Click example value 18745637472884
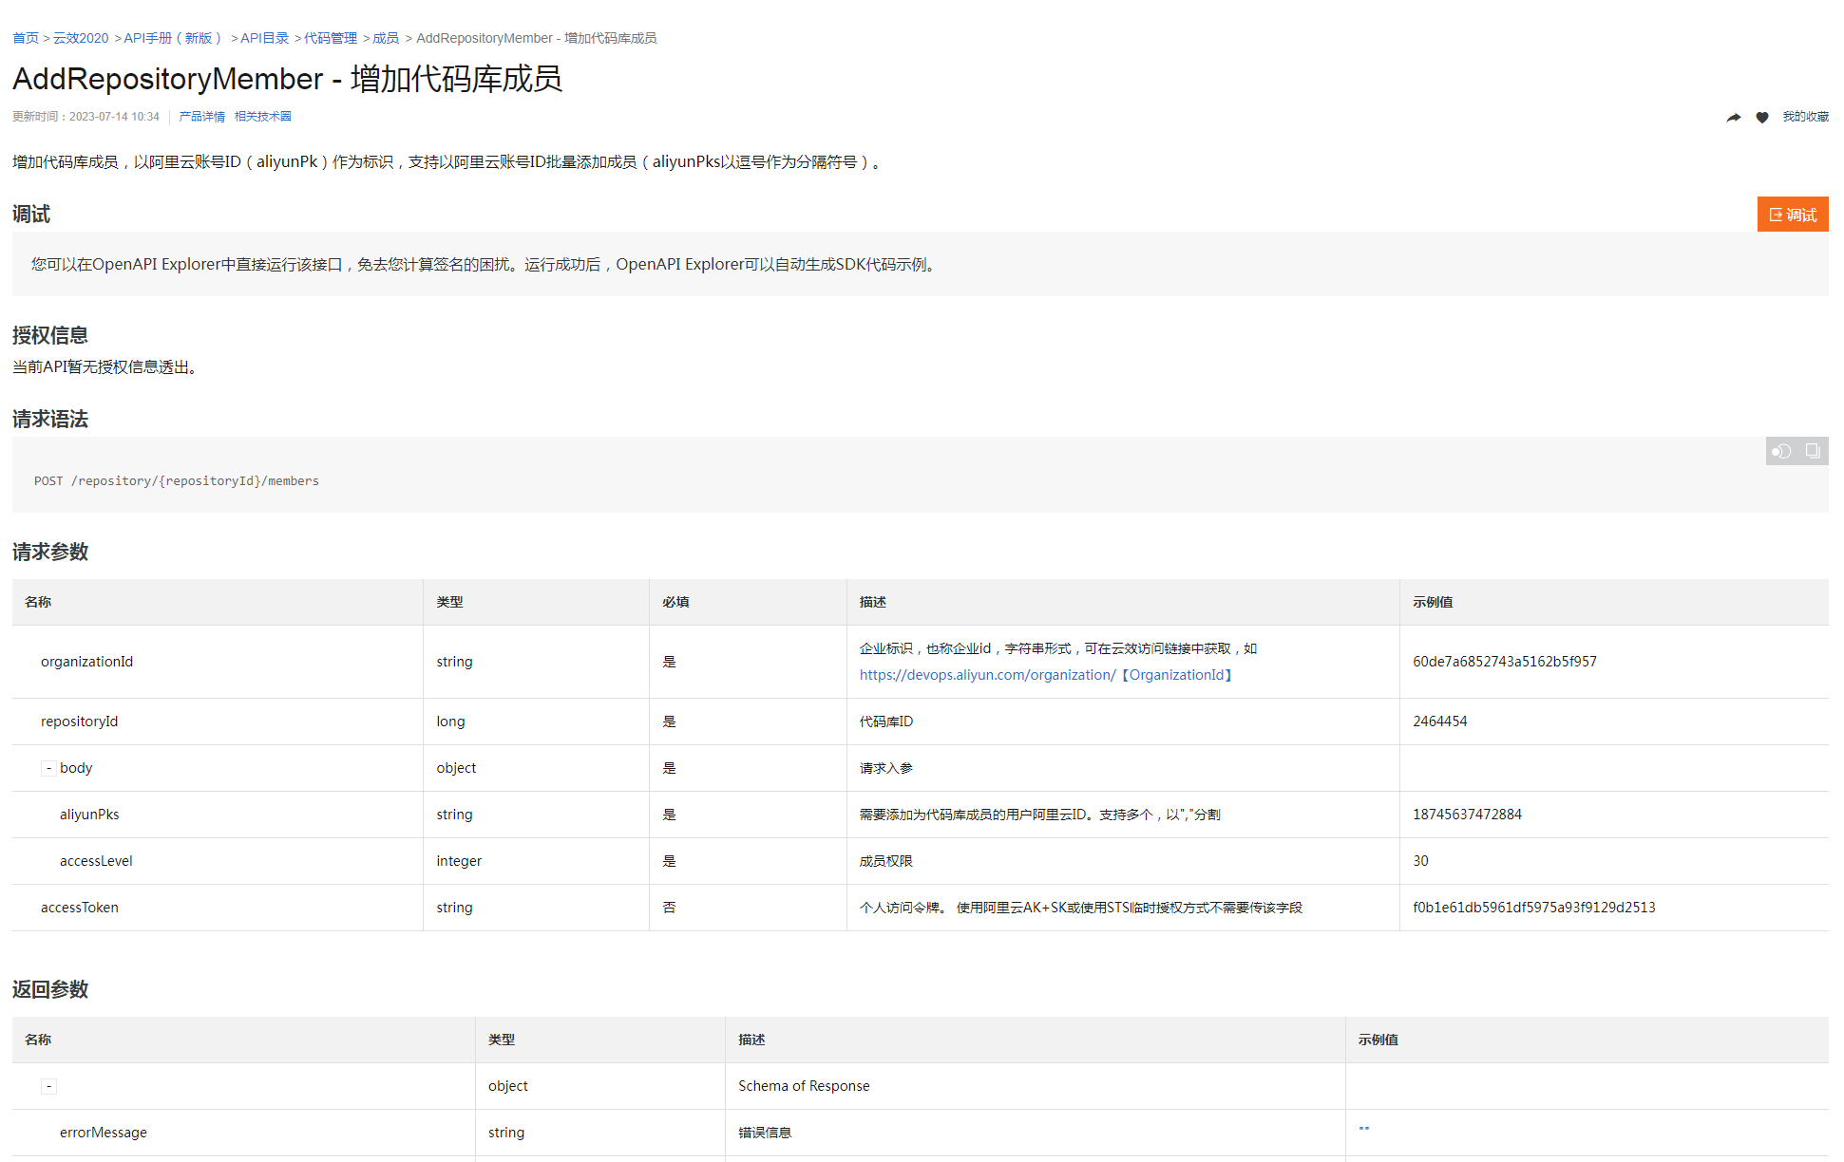 (x=1467, y=815)
